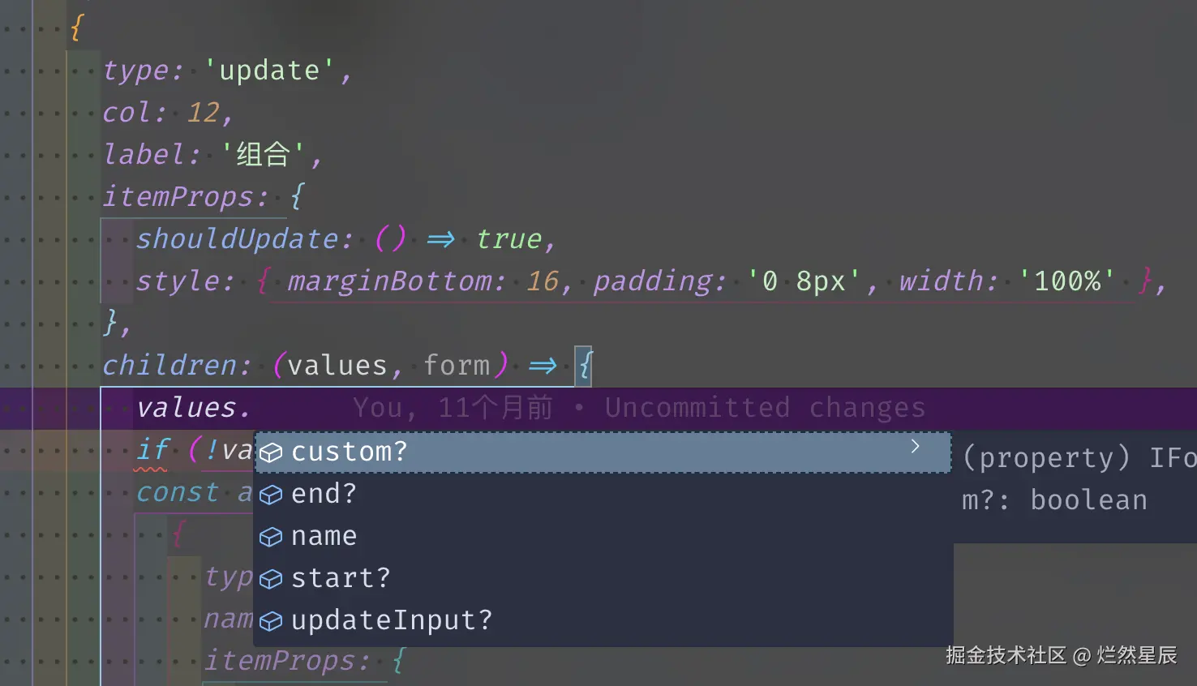Screen dimensions: 1197x686
Task: Click the marginBottom style key
Action: tap(388, 281)
